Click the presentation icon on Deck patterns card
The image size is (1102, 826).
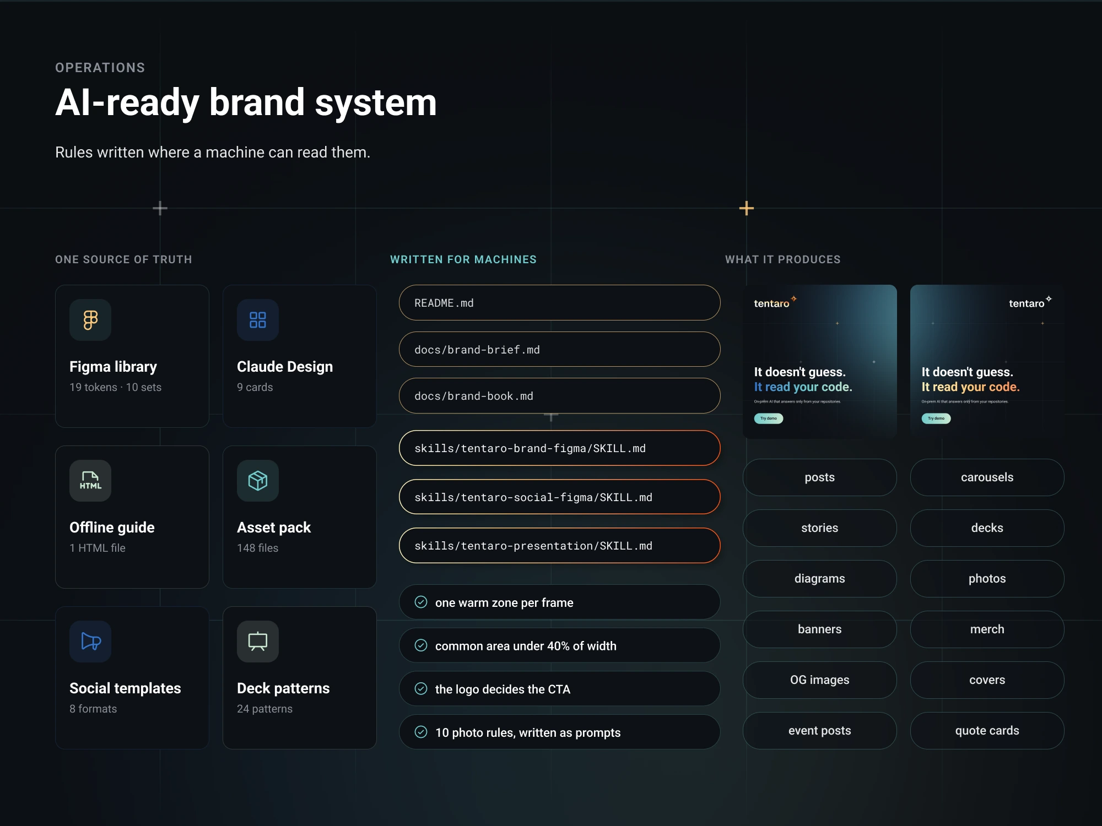(x=258, y=642)
